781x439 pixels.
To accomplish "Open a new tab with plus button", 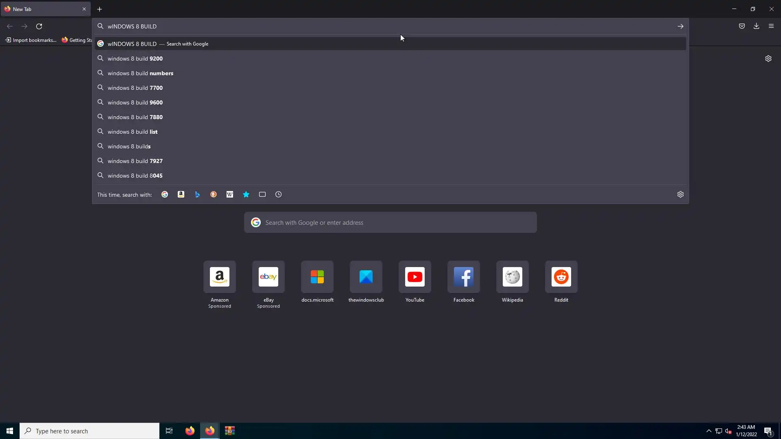I will [x=100, y=9].
